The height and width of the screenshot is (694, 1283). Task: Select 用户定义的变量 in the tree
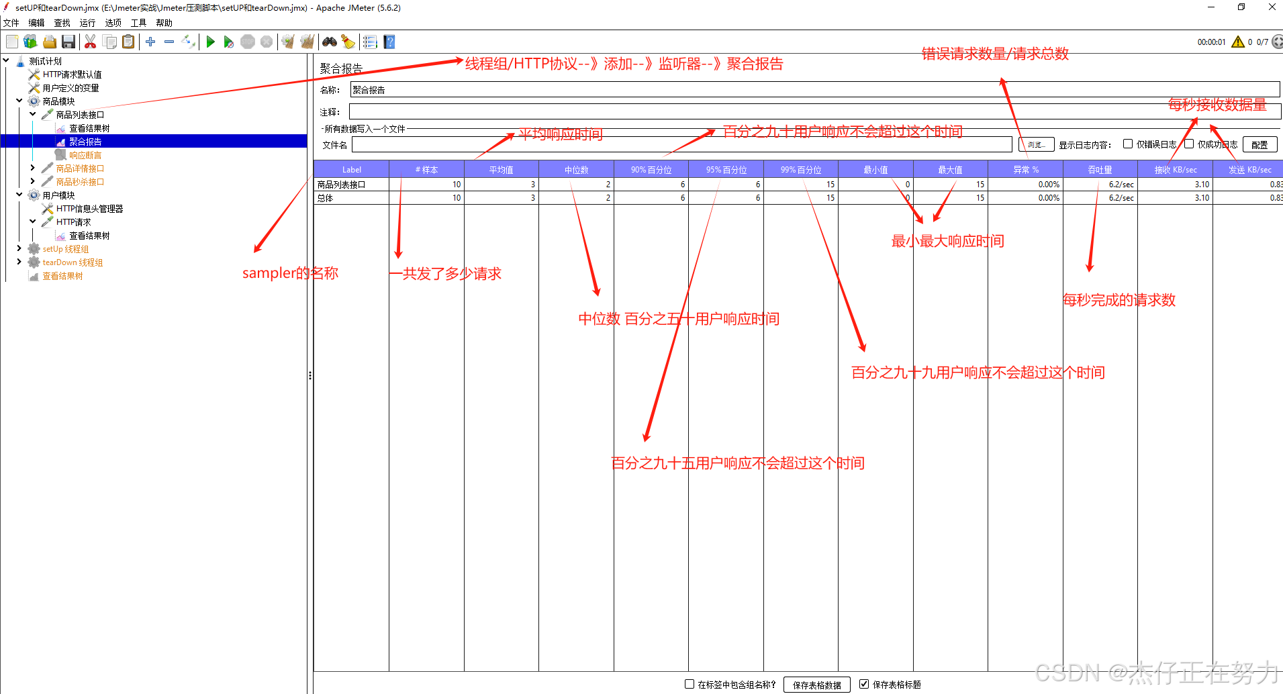70,88
